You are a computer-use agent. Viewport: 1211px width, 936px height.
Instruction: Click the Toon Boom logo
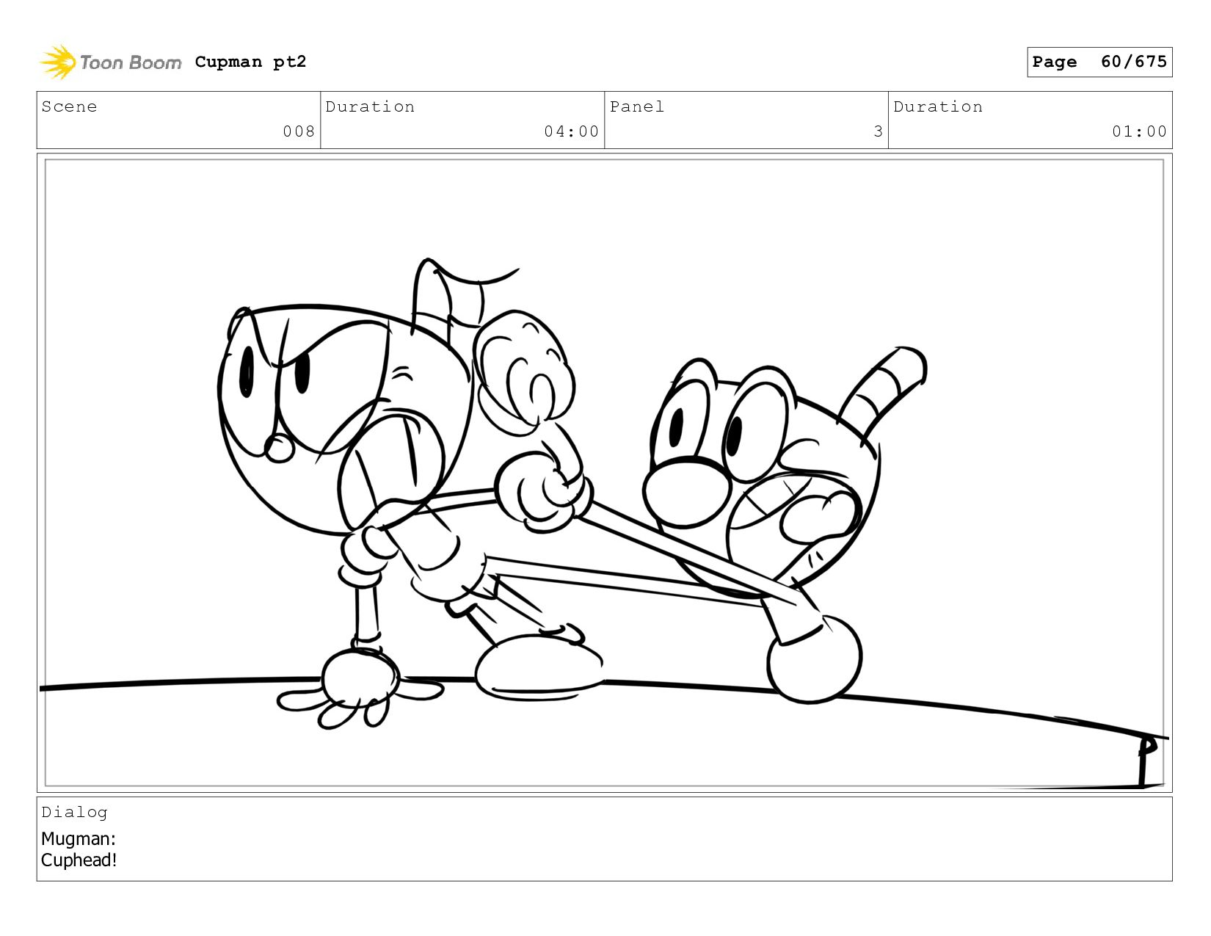[110, 62]
